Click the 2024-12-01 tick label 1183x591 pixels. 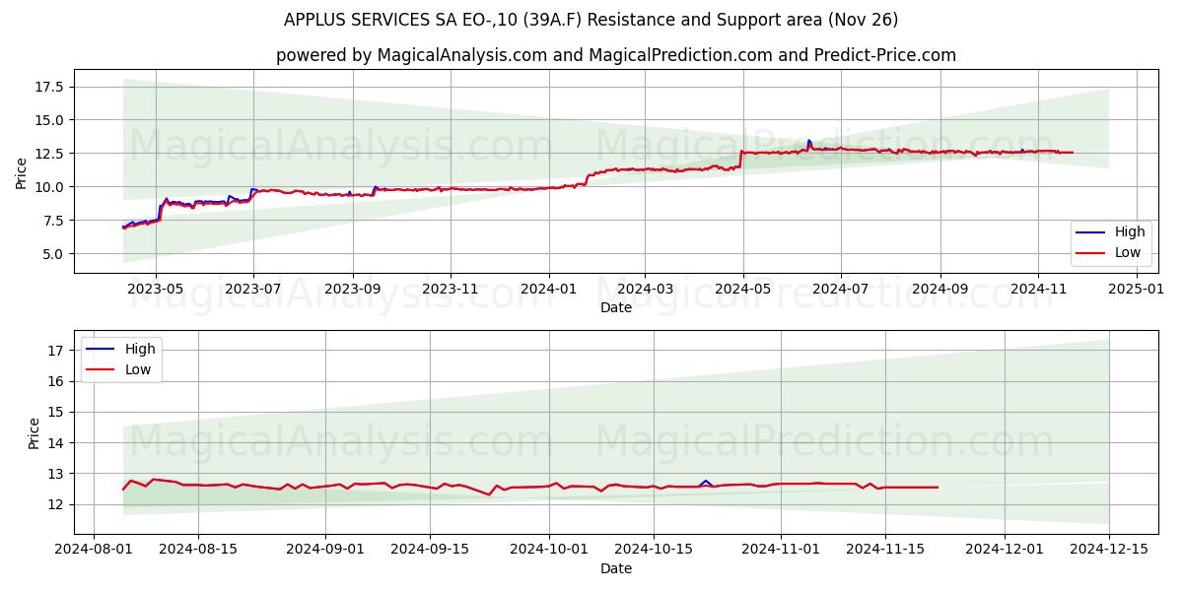point(1005,550)
